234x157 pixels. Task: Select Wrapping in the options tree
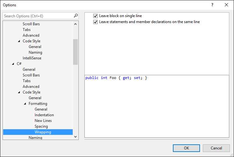(43, 132)
